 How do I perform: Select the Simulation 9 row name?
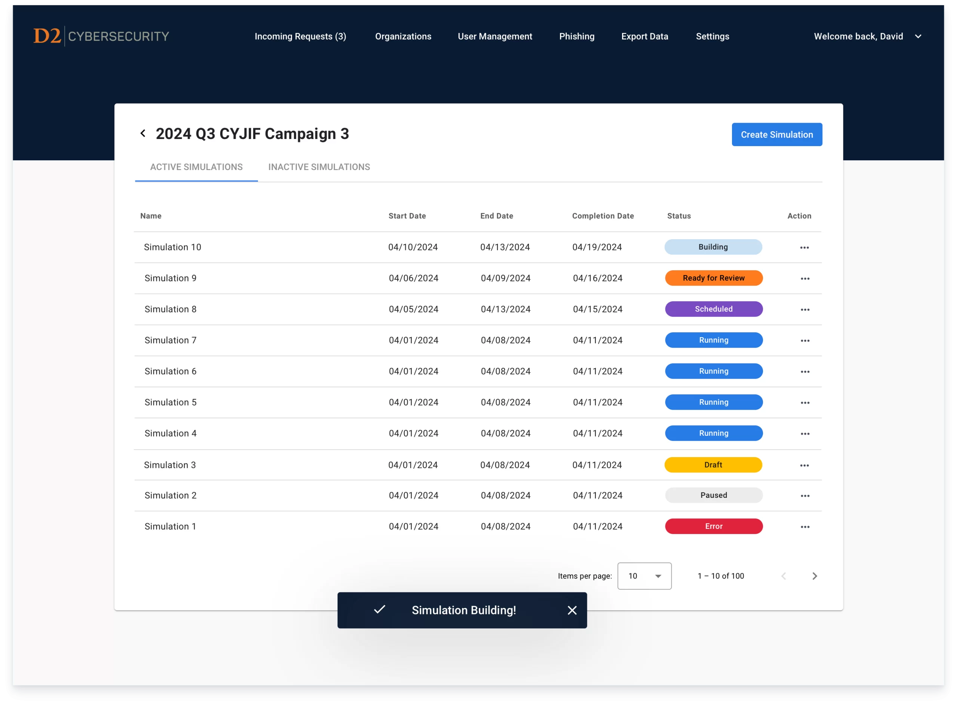170,278
